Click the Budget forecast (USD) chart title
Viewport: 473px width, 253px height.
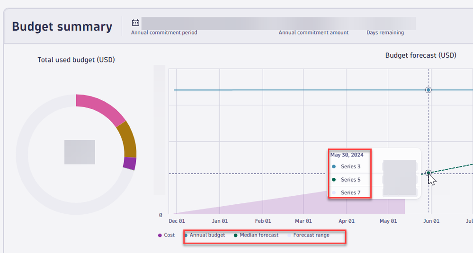pyautogui.click(x=420, y=55)
